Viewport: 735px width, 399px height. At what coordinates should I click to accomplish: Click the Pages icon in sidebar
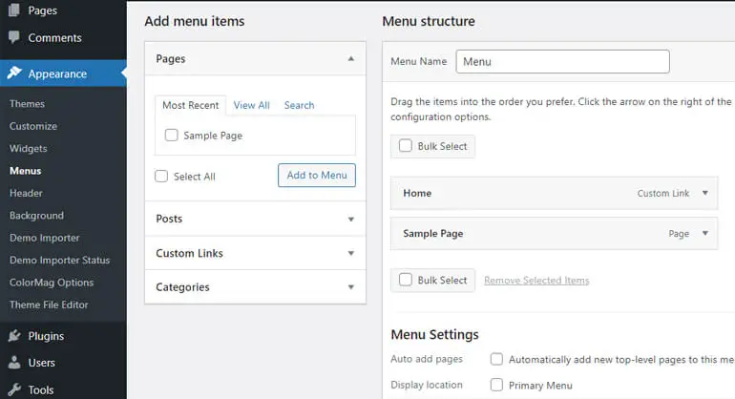point(14,10)
